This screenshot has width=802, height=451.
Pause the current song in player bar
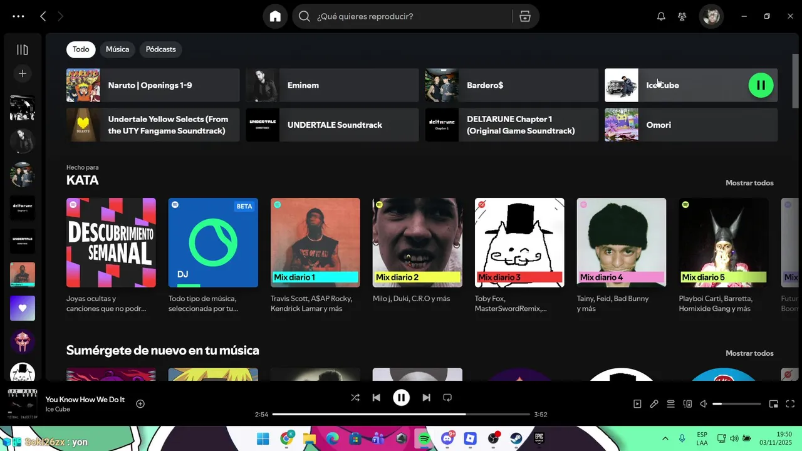401,397
